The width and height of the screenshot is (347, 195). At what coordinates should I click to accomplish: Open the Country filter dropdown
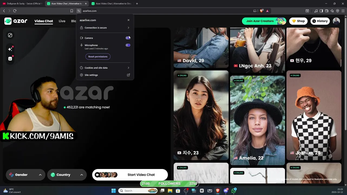(x=67, y=175)
